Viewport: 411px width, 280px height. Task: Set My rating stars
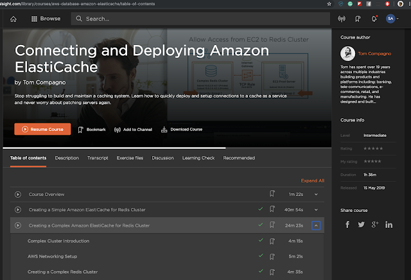372,161
